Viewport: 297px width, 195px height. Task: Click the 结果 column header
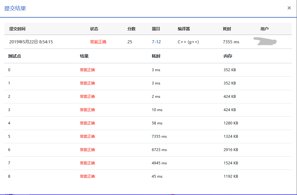pos(84,56)
